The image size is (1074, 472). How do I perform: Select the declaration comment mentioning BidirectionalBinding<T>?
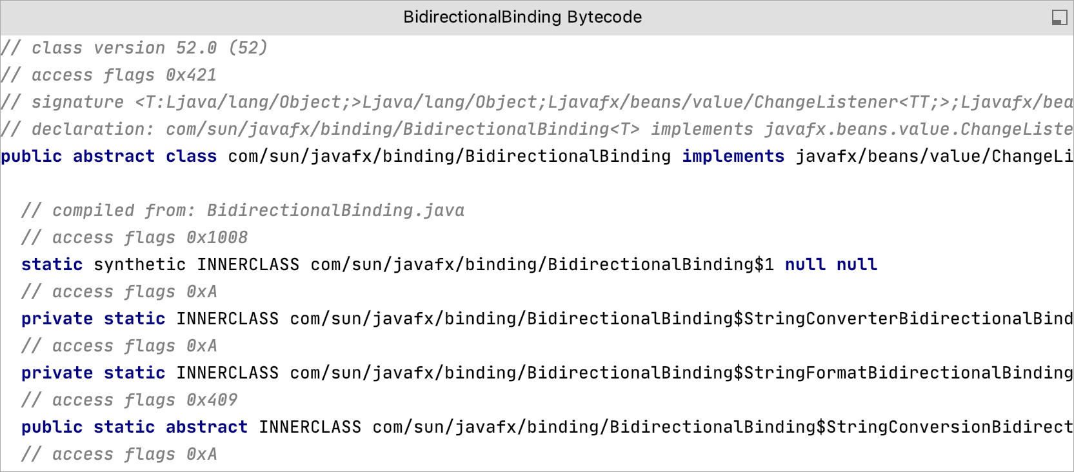point(452,128)
